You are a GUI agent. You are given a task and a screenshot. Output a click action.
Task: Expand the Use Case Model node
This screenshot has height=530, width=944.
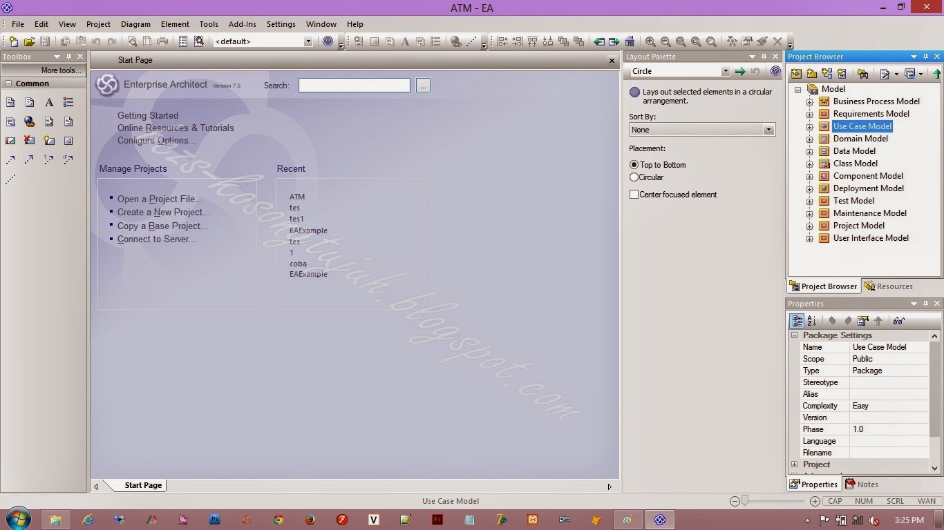coord(810,126)
